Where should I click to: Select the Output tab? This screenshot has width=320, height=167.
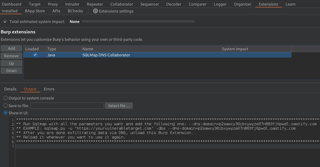click(x=30, y=89)
